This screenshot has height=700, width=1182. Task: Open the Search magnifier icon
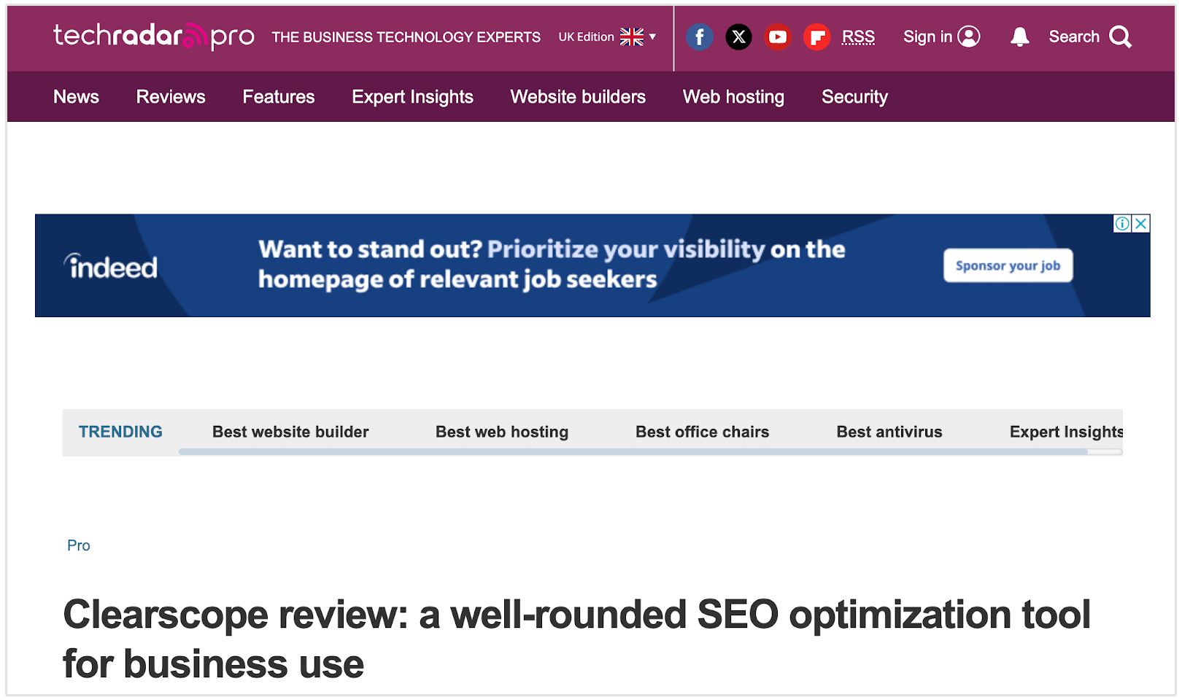pos(1121,36)
